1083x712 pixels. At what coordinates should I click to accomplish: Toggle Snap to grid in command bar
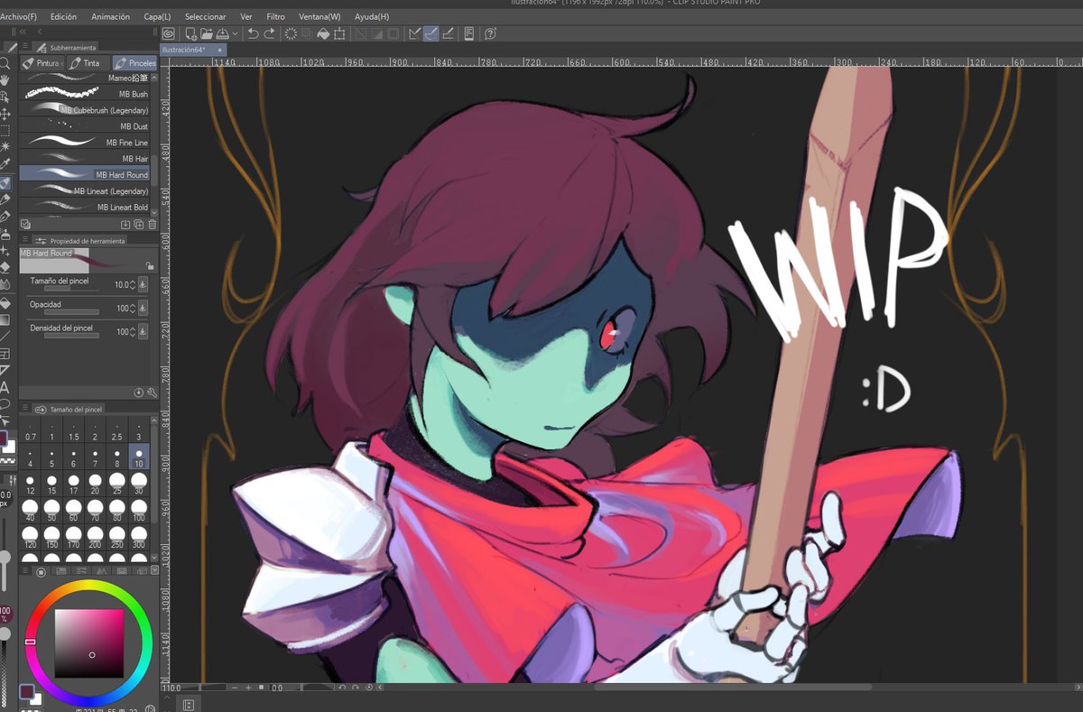(448, 33)
